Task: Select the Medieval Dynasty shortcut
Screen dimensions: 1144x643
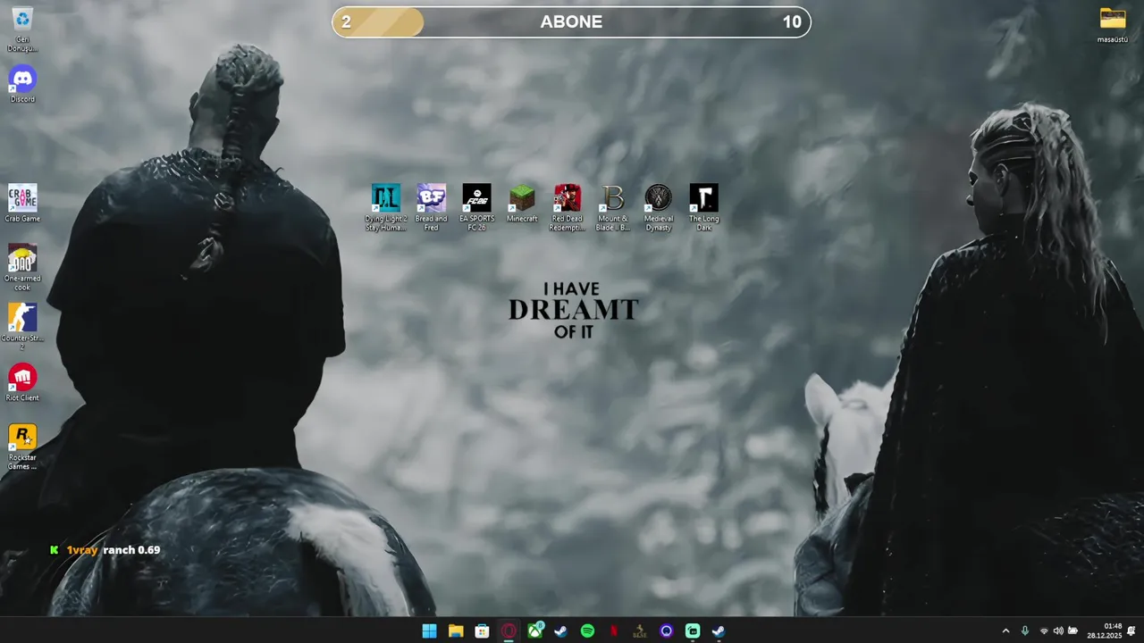Action: (659, 208)
